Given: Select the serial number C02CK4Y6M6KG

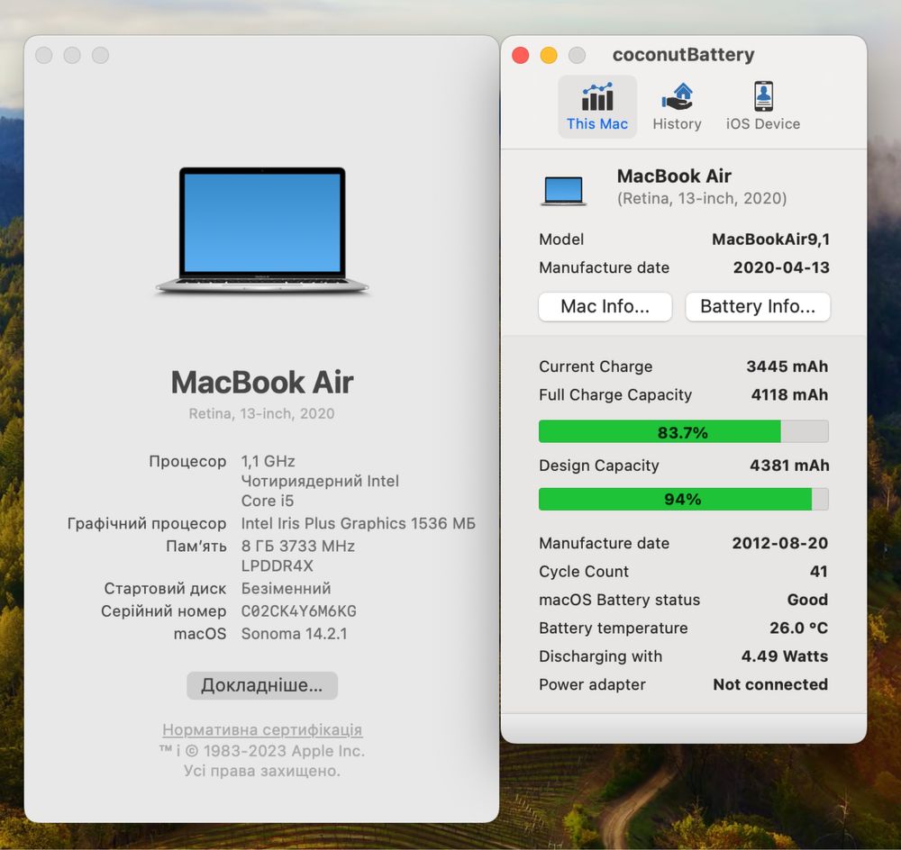Looking at the screenshot, I should [299, 611].
